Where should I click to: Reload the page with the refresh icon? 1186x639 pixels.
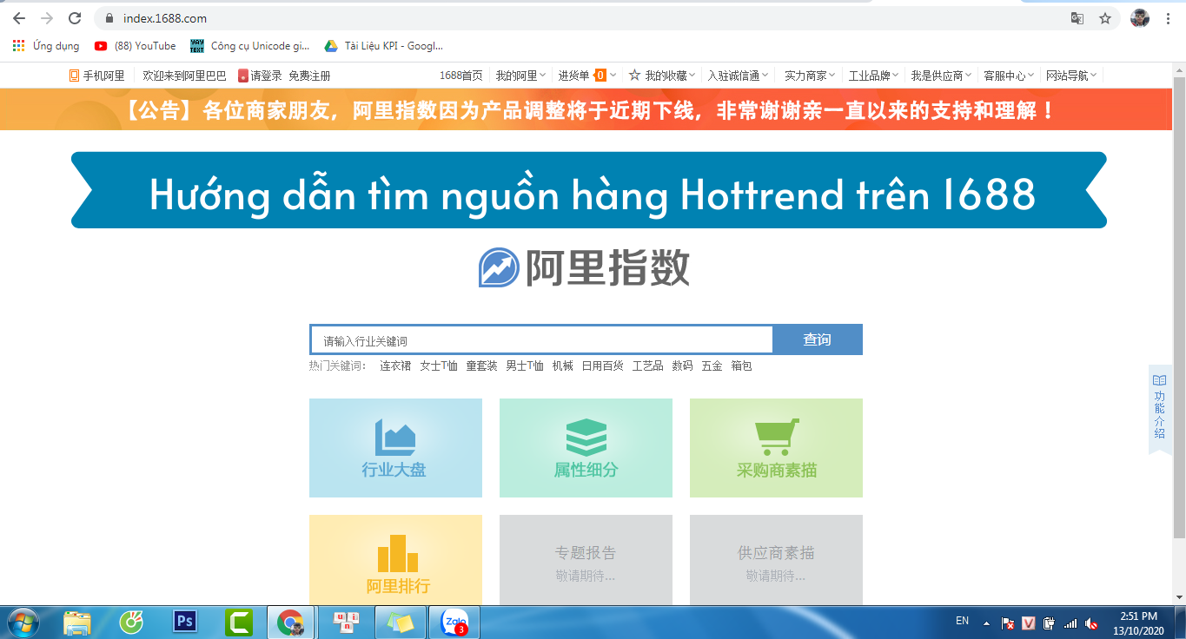(75, 18)
